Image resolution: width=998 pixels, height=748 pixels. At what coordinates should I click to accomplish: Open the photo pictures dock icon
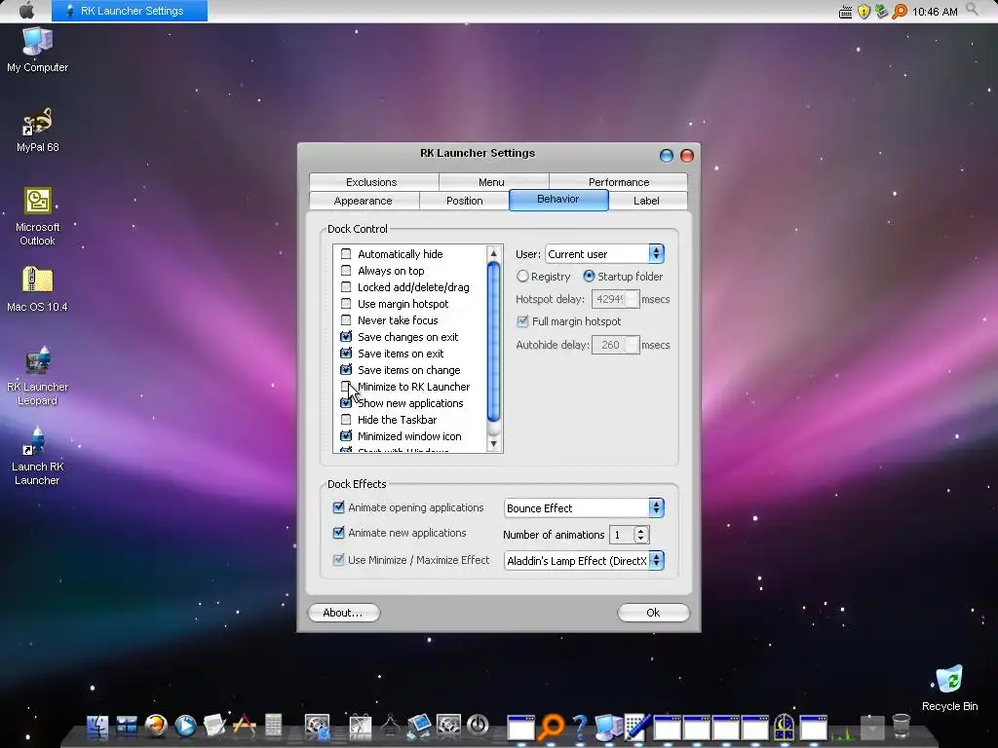pyautogui.click(x=419, y=726)
